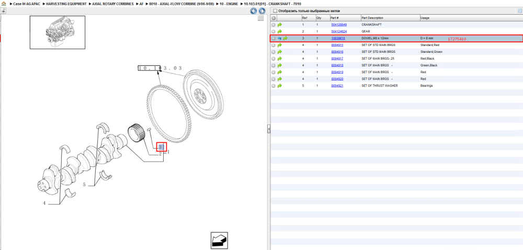The width and height of the screenshot is (523, 250).
Task: Click callout 10.103.03 in the diagram
Action: pyautogui.click(x=160, y=68)
